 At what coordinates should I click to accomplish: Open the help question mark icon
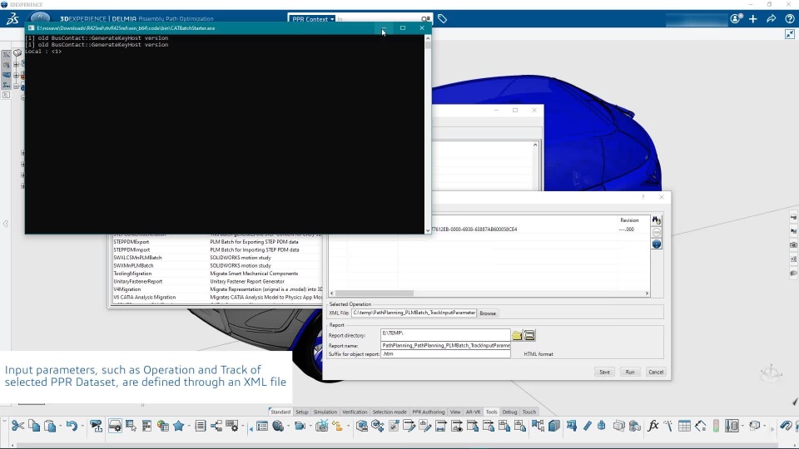point(789,19)
